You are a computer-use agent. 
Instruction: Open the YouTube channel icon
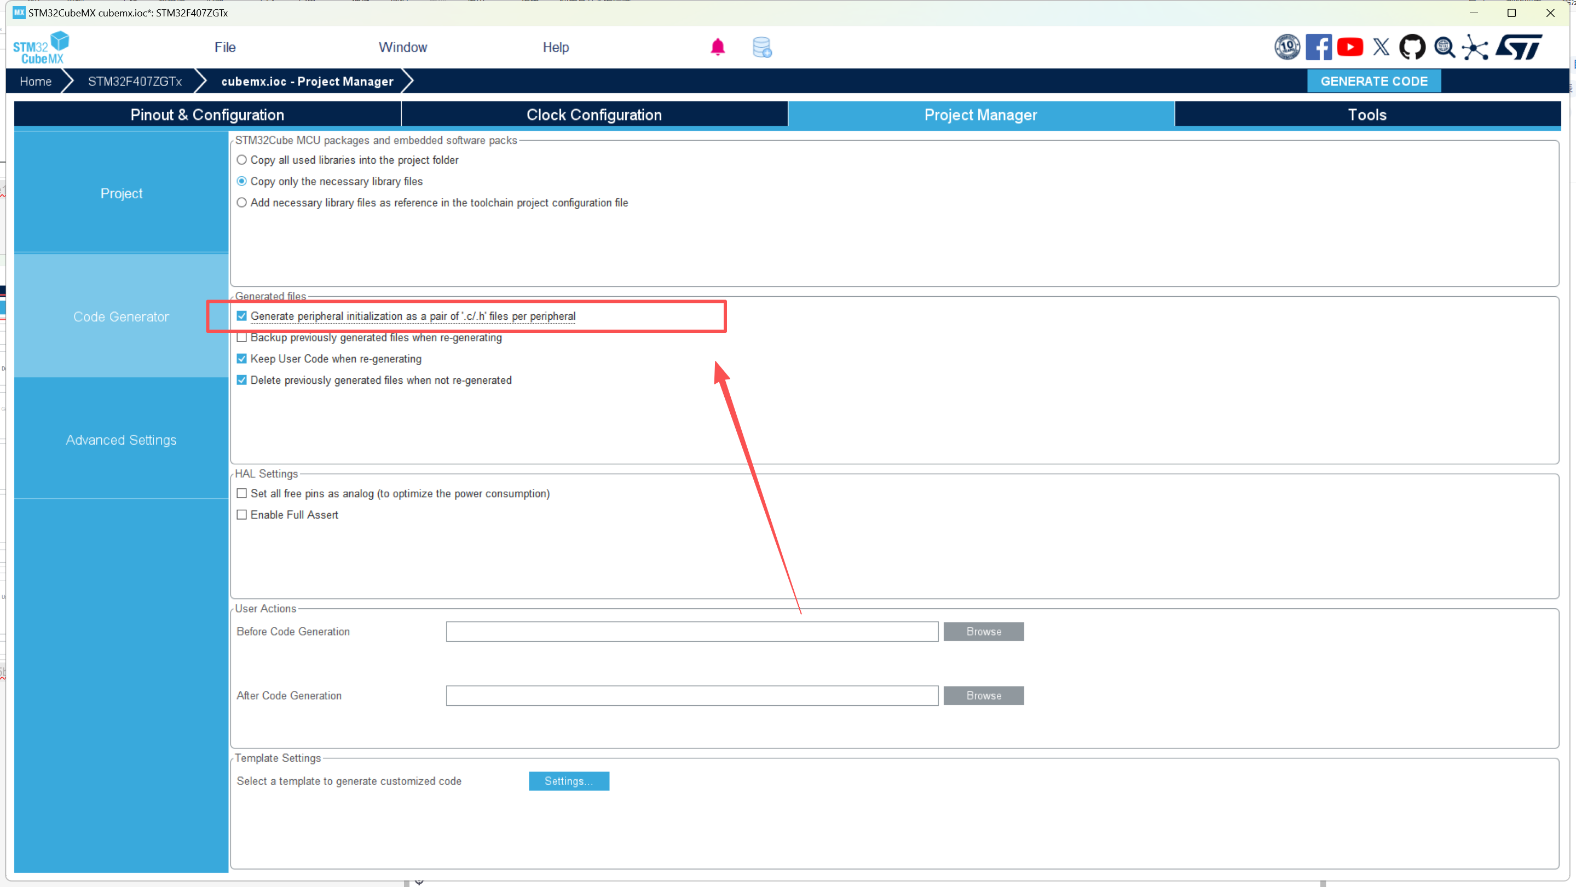tap(1349, 47)
